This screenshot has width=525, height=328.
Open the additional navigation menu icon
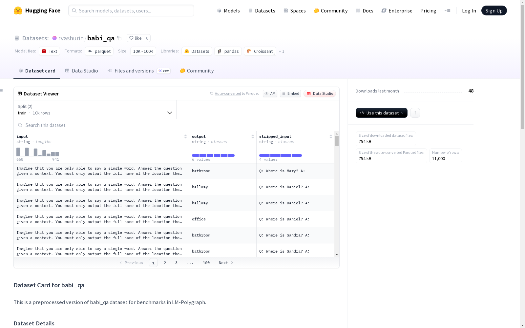click(x=447, y=10)
